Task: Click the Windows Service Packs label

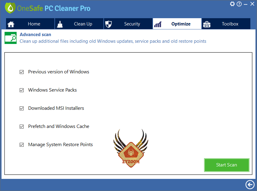Action: coord(52,90)
